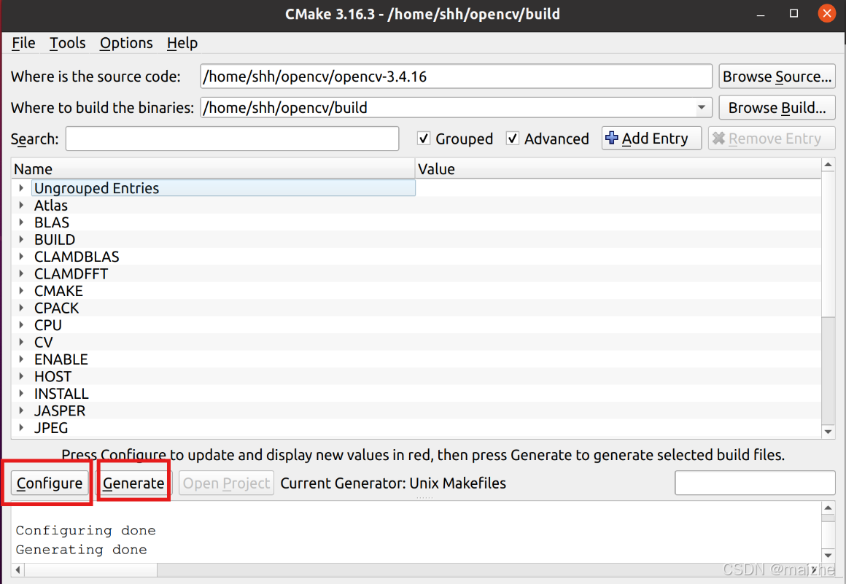846x584 pixels.
Task: Maximize the CMake window
Action: click(793, 13)
